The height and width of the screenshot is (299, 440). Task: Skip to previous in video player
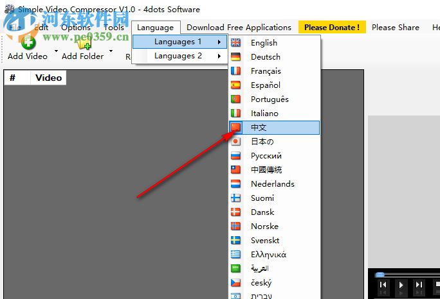pos(383,285)
